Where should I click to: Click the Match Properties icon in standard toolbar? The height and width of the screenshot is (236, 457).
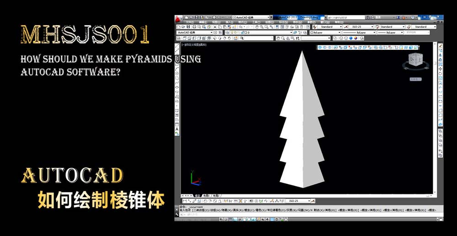click(x=230, y=27)
